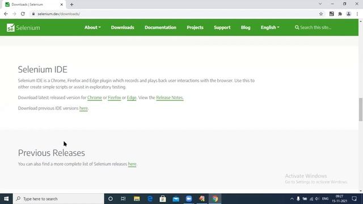The image size is (363, 204).
Task: Click the site search magnifier icon
Action: (297, 28)
